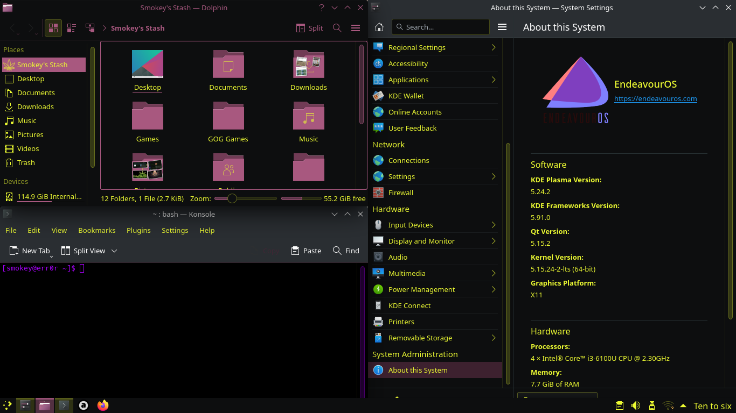Open System Settings hamburger menu
This screenshot has height=413, width=736.
tap(502, 27)
